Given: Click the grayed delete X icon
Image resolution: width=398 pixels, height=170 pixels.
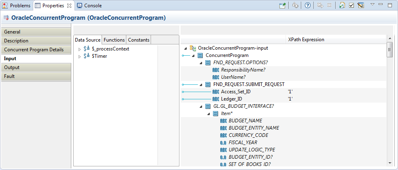Looking at the screenshot, I should coord(329,5).
